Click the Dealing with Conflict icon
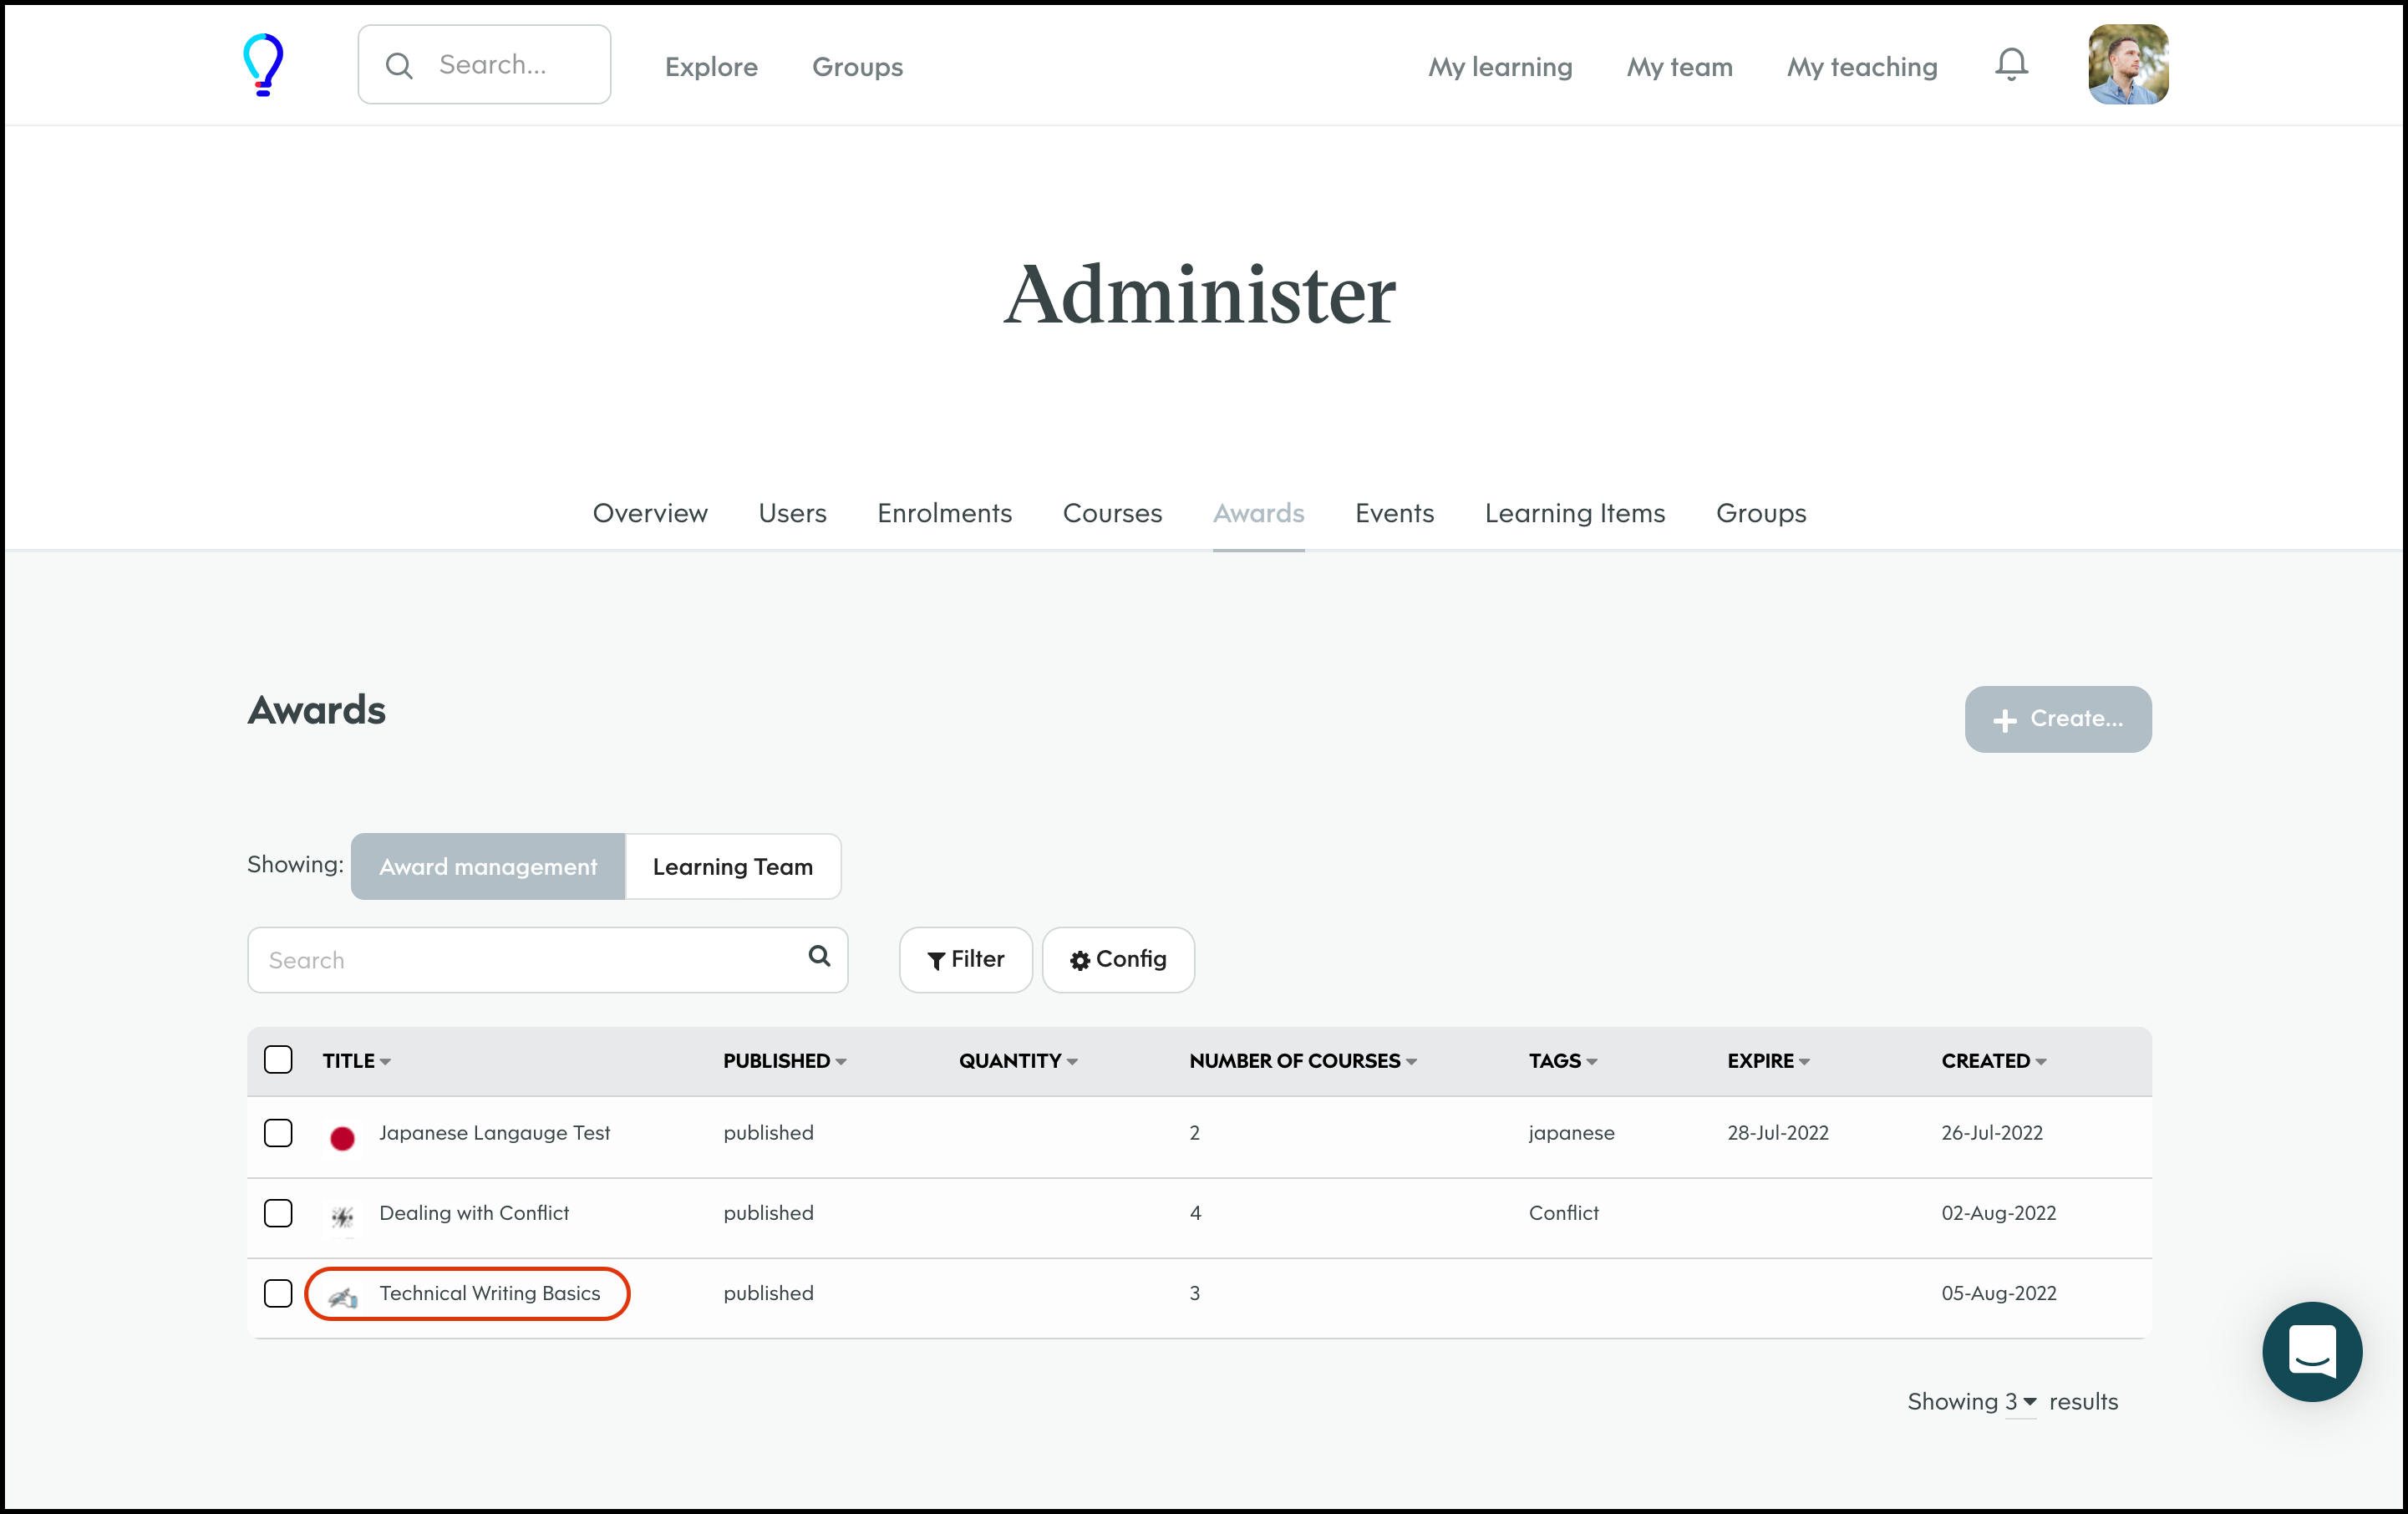The image size is (2408, 1514). pos(342,1217)
